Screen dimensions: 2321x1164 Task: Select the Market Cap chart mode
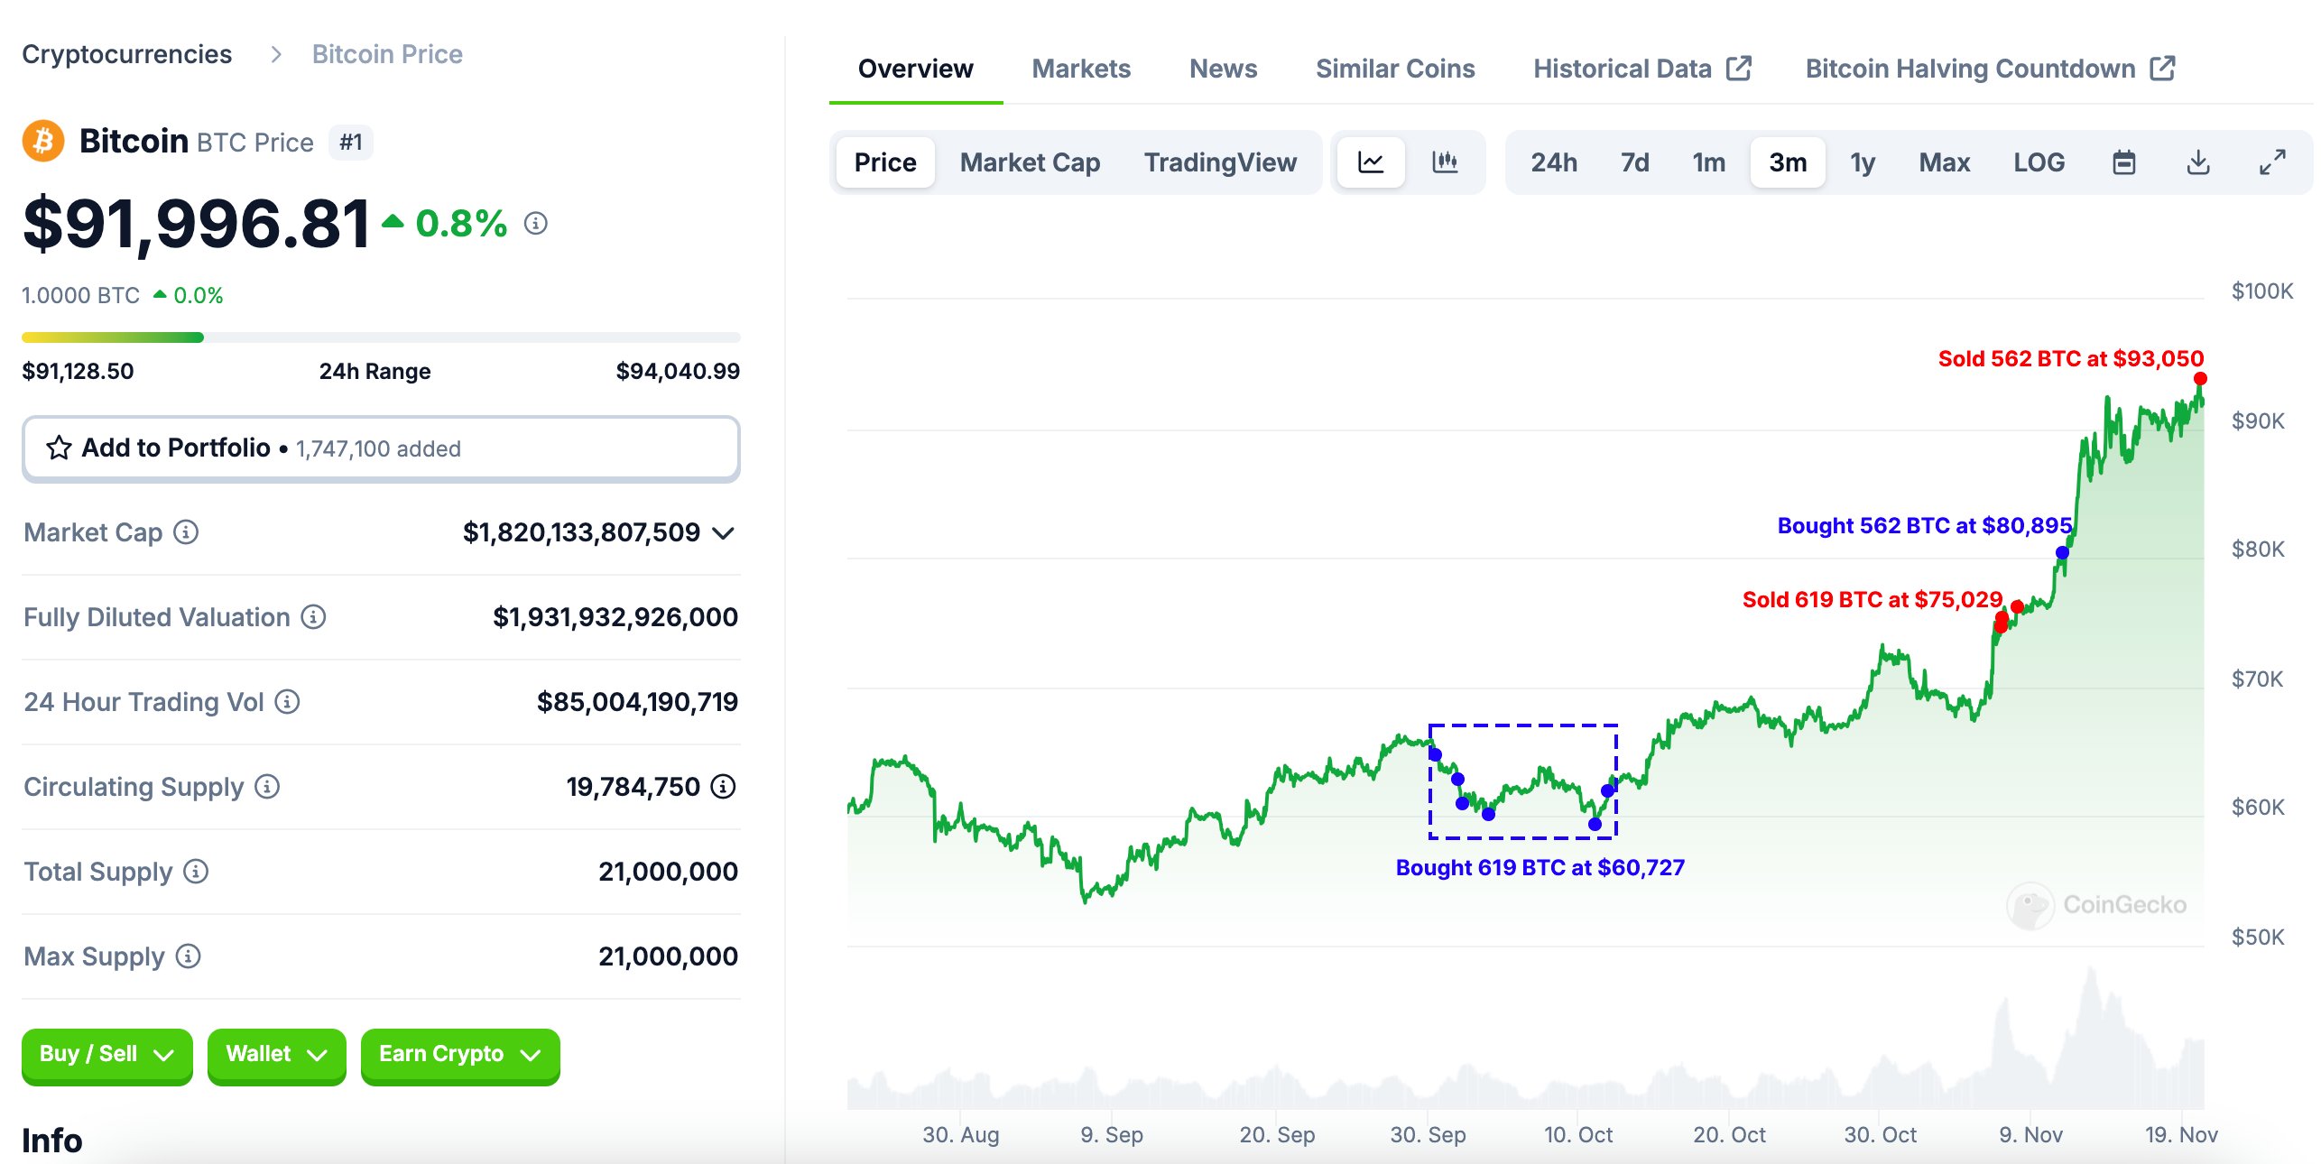click(x=1030, y=162)
